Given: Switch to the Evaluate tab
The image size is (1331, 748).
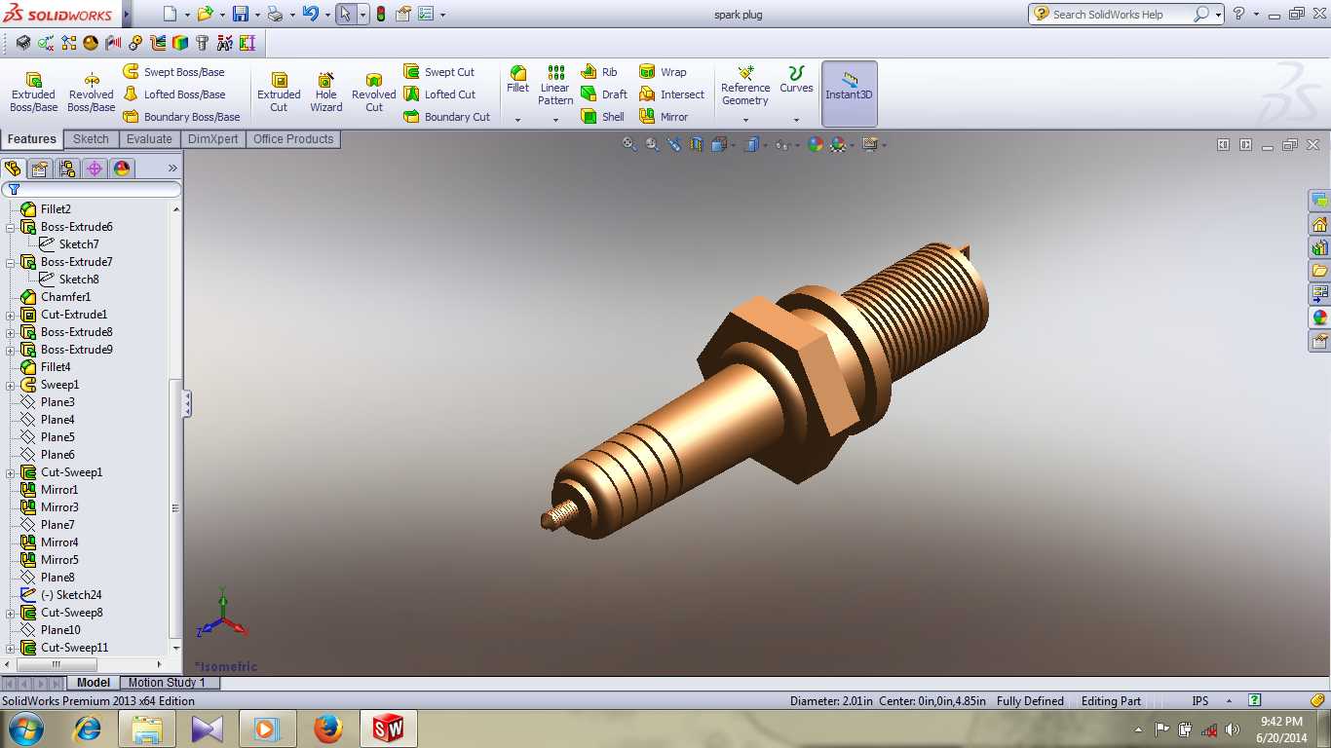Looking at the screenshot, I should 149,139.
